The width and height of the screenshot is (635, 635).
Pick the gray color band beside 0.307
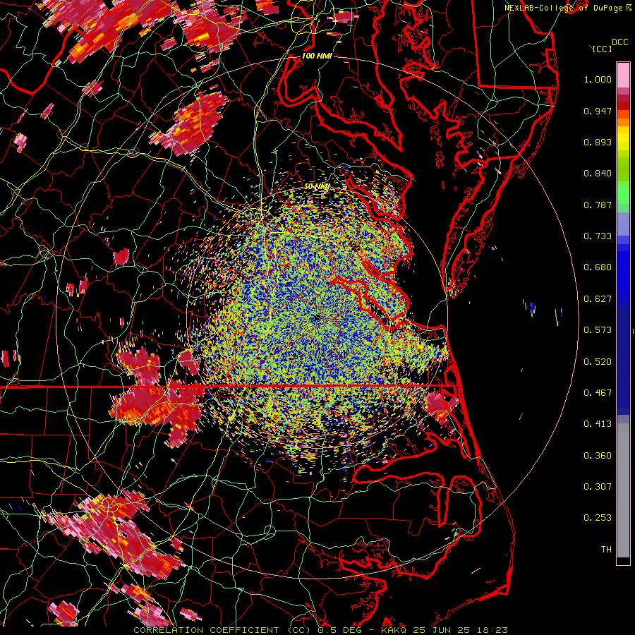623,490
